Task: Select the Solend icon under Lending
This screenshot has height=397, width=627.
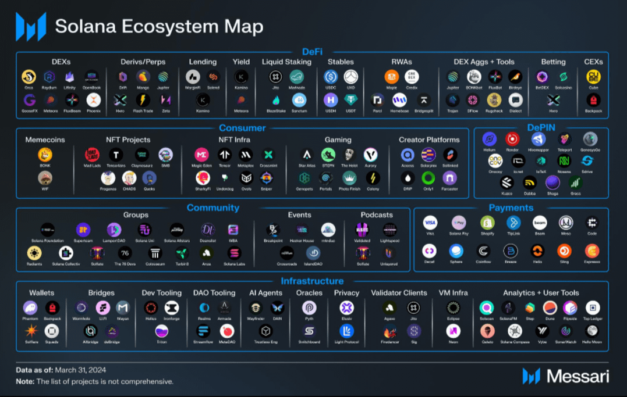Action: [213, 77]
